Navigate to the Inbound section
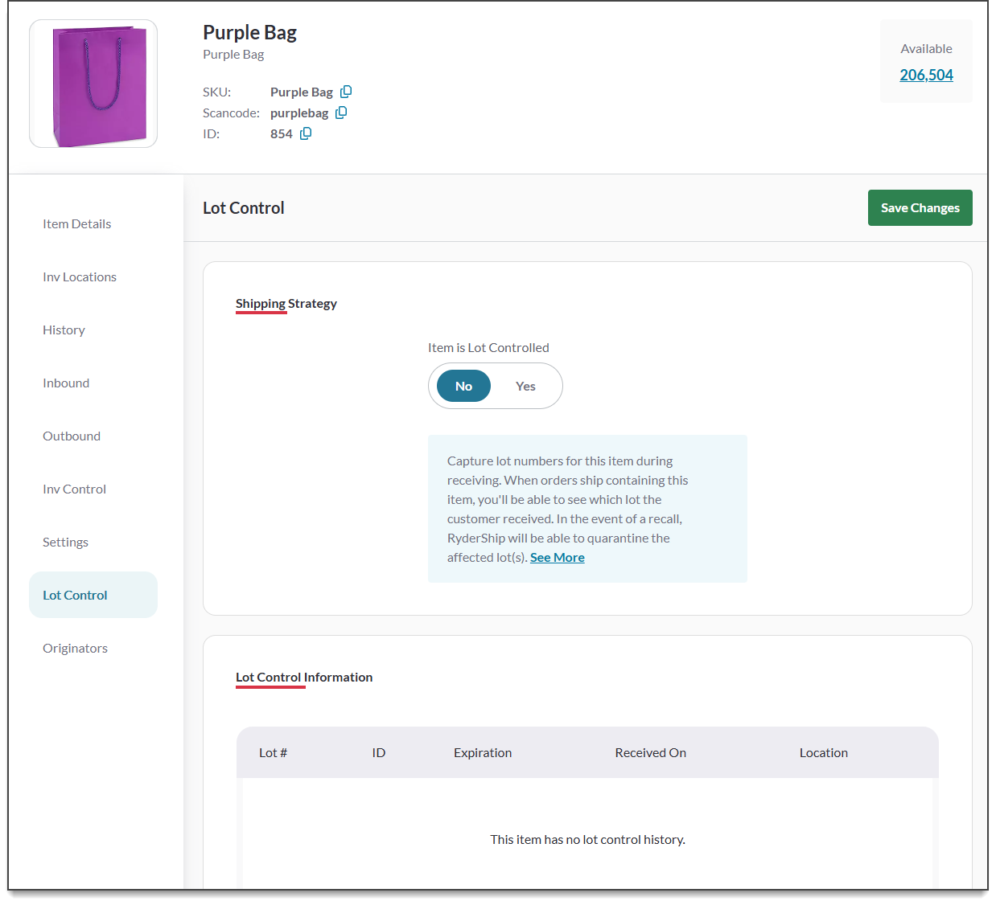 pyautogui.click(x=66, y=383)
